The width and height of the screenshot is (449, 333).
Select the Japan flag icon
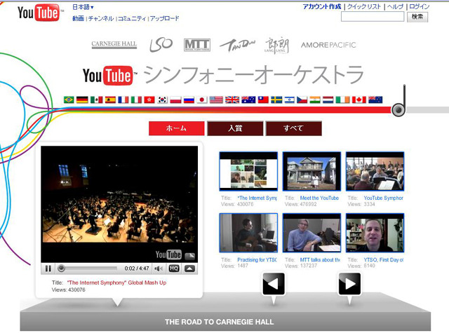pyautogui.click(x=202, y=100)
